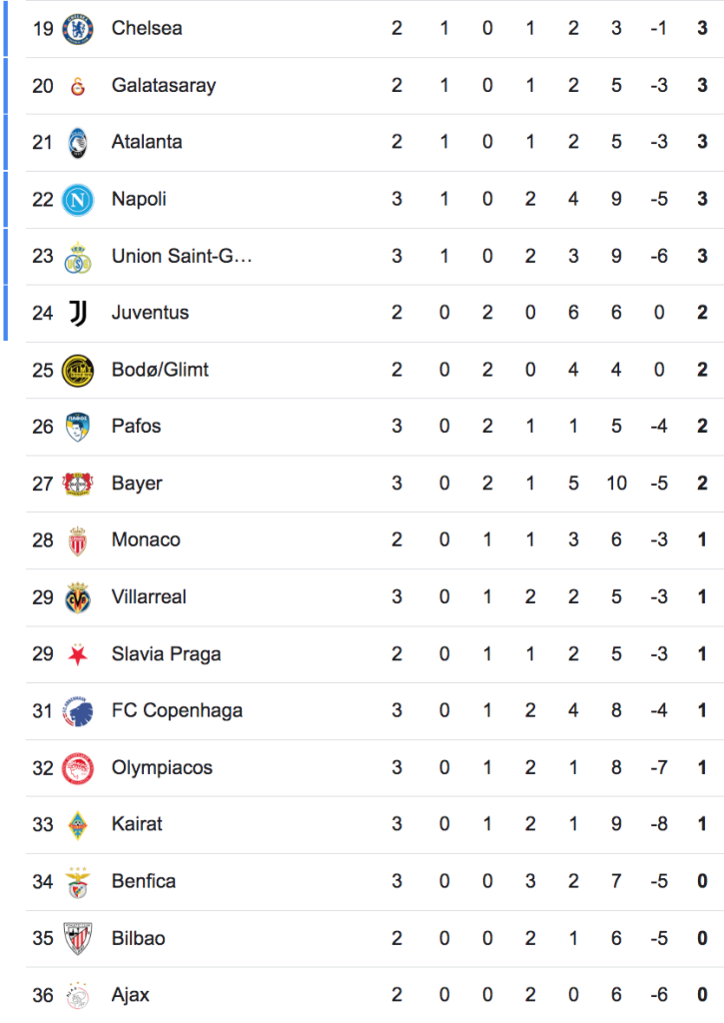Click the Napoli round blue logo
This screenshot has width=724, height=1023.
point(77,200)
